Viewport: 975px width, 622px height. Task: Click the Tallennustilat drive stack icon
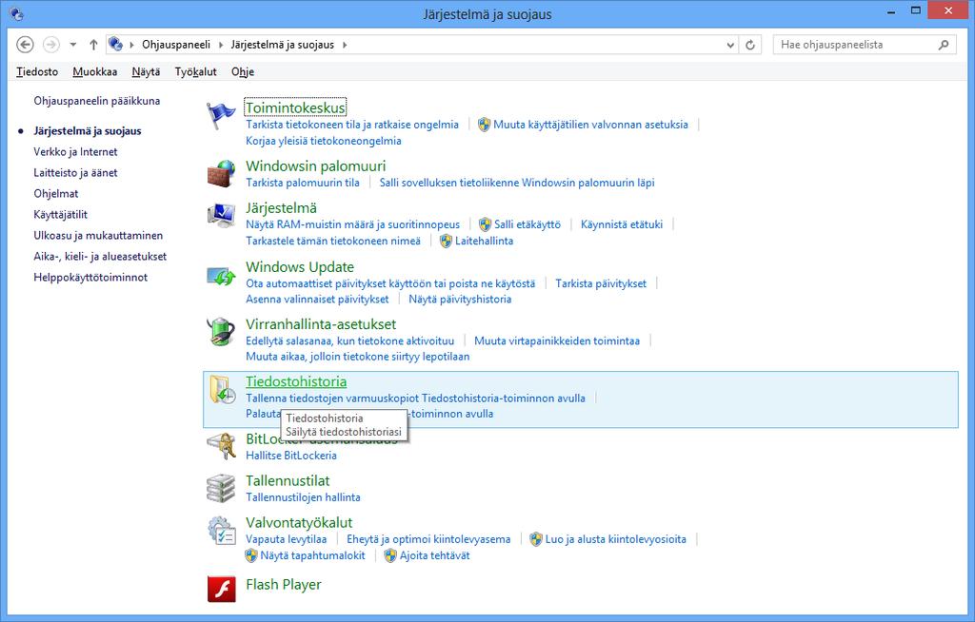[x=221, y=489]
